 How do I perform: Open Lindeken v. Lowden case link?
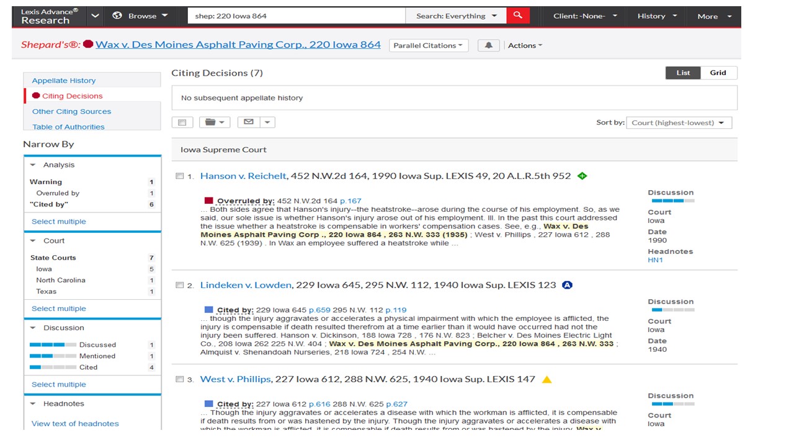[x=246, y=285]
